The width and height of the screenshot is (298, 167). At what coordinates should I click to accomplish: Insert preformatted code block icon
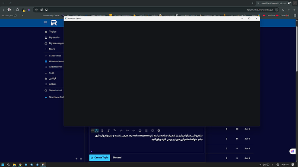(x=133, y=130)
